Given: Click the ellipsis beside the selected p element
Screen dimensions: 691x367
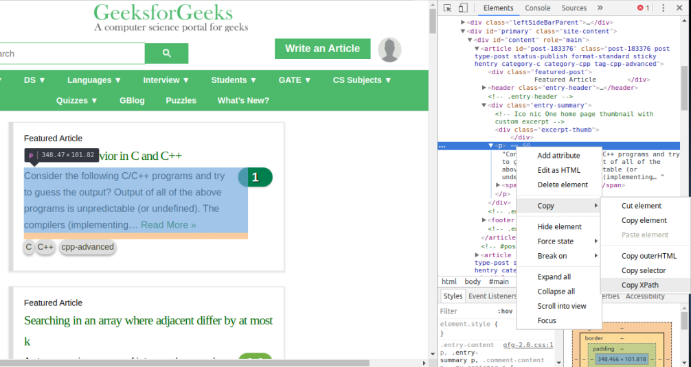Looking at the screenshot, I should [x=442, y=146].
